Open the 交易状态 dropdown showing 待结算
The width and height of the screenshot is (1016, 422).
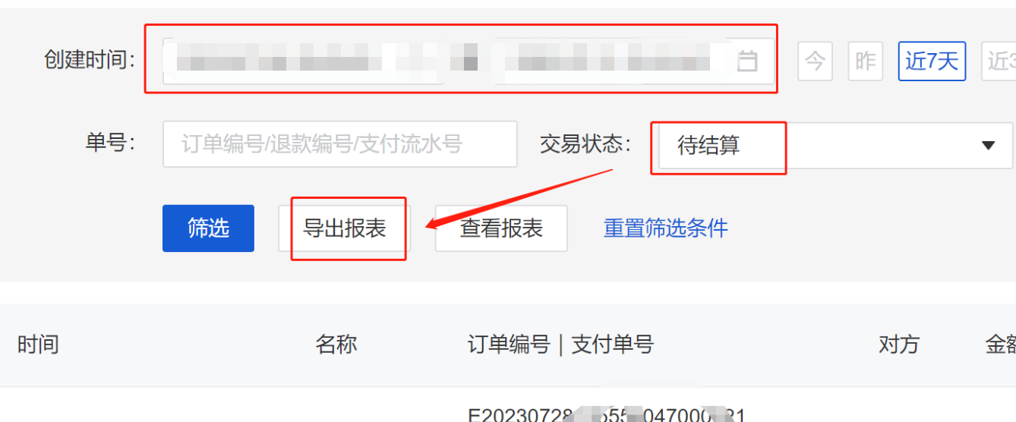[x=835, y=145]
